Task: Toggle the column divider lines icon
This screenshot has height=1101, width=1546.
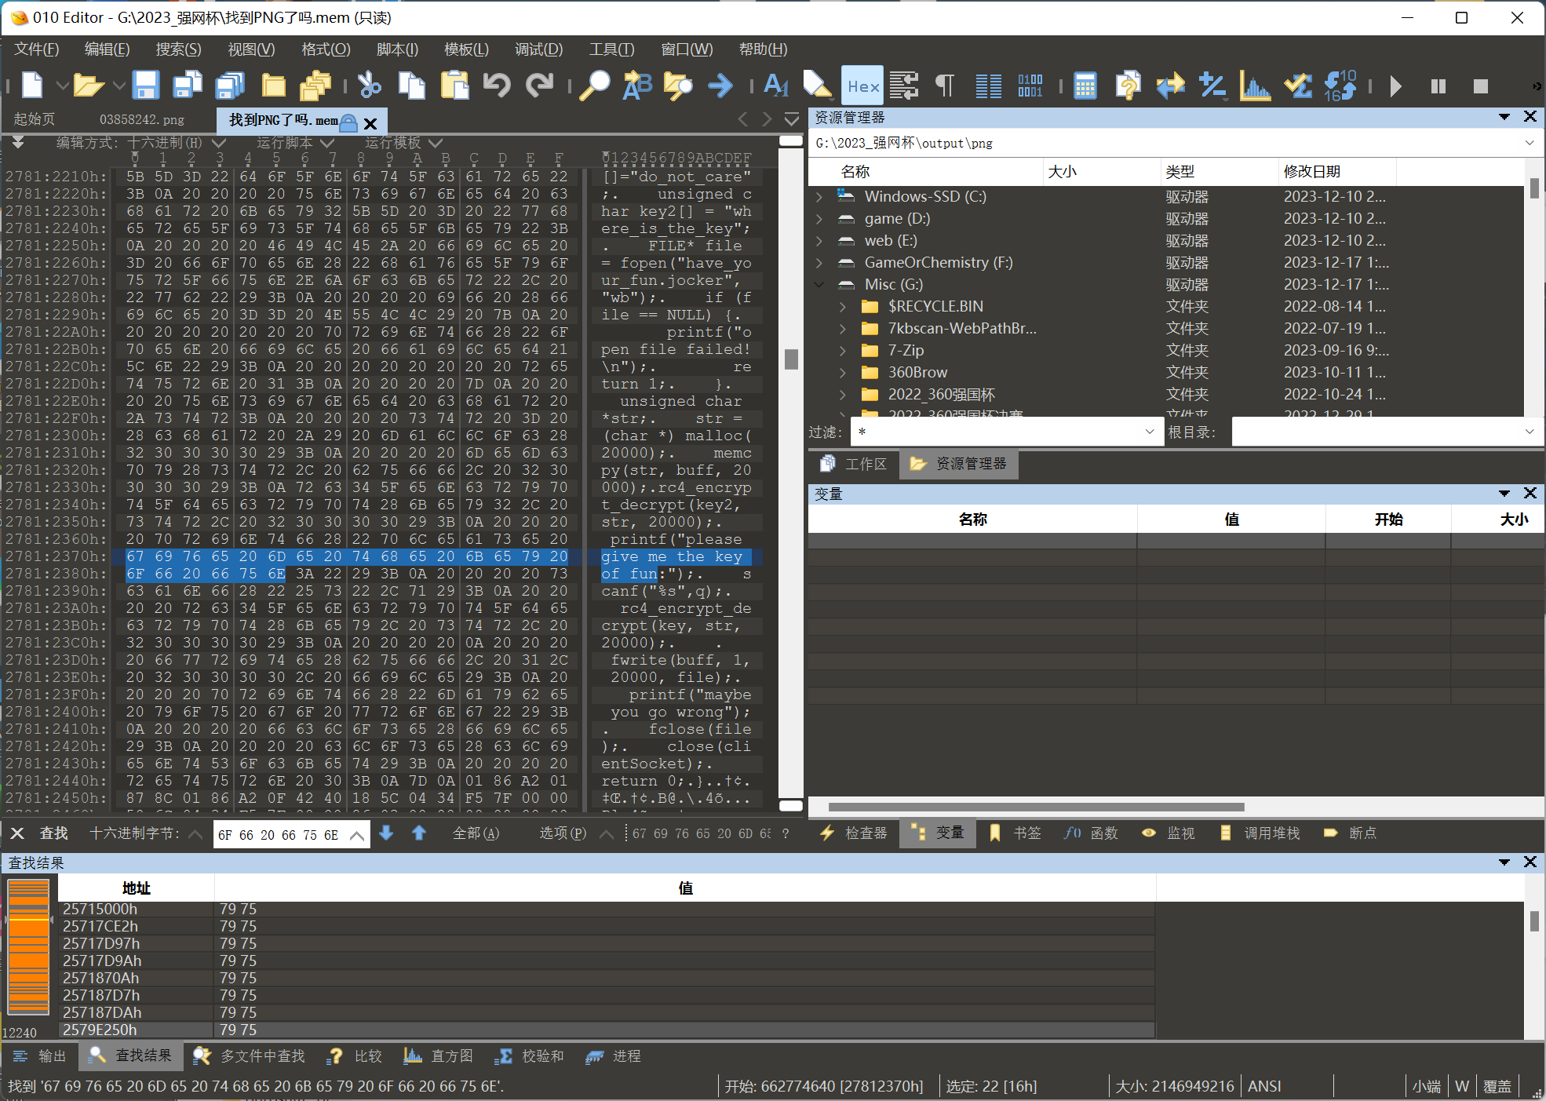Action: [989, 85]
